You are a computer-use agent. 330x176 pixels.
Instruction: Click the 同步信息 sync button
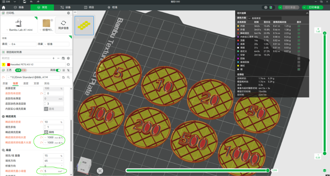64,25
